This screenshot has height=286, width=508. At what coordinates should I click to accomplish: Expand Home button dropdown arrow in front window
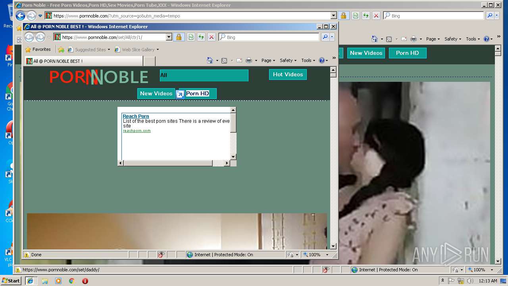[x=217, y=60]
